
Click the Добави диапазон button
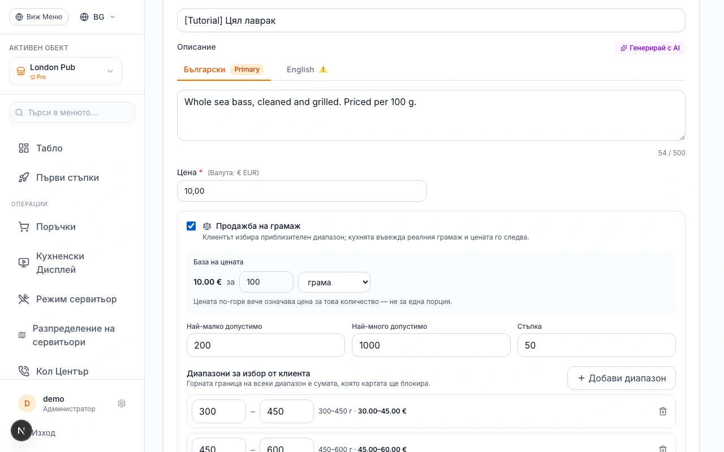622,378
